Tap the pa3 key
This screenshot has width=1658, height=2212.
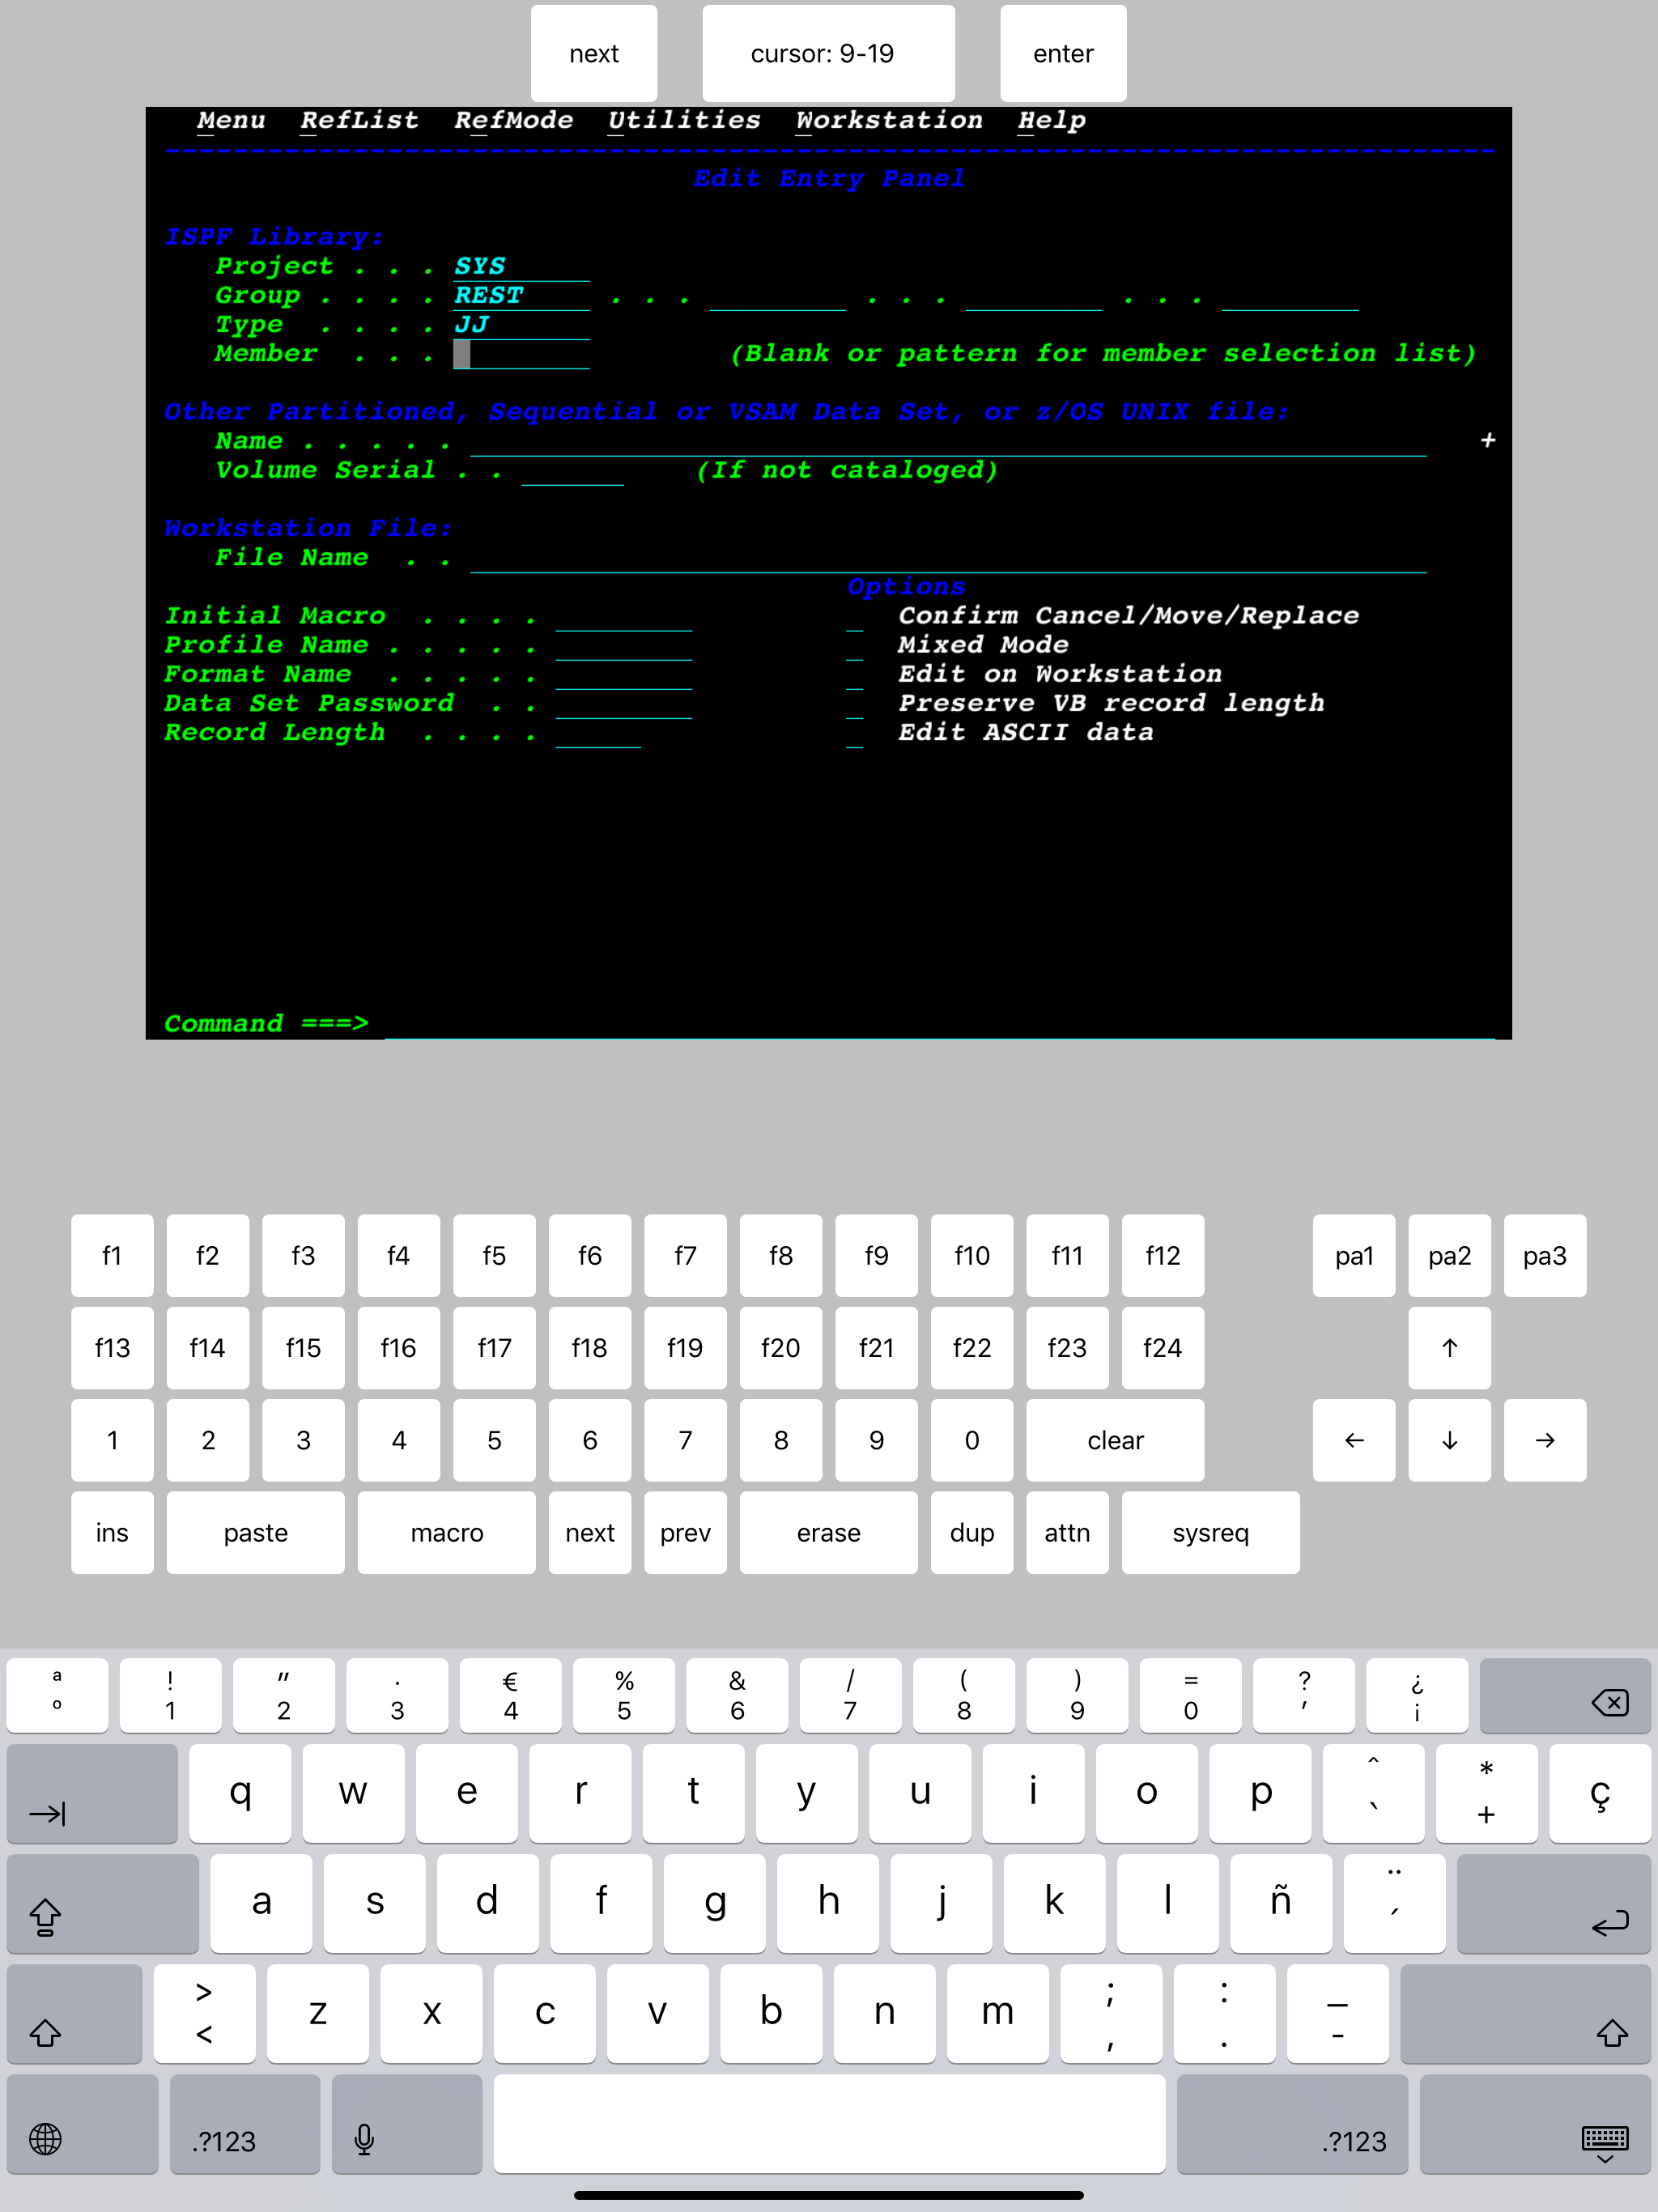[1545, 1255]
